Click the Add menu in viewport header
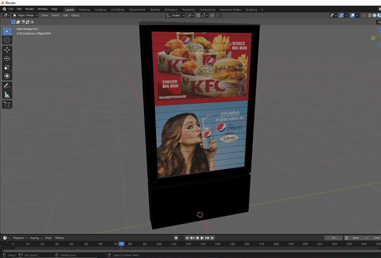381x258 pixels. (x=65, y=15)
